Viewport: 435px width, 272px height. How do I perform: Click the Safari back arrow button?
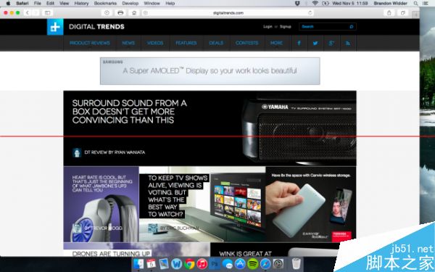click(x=28, y=13)
